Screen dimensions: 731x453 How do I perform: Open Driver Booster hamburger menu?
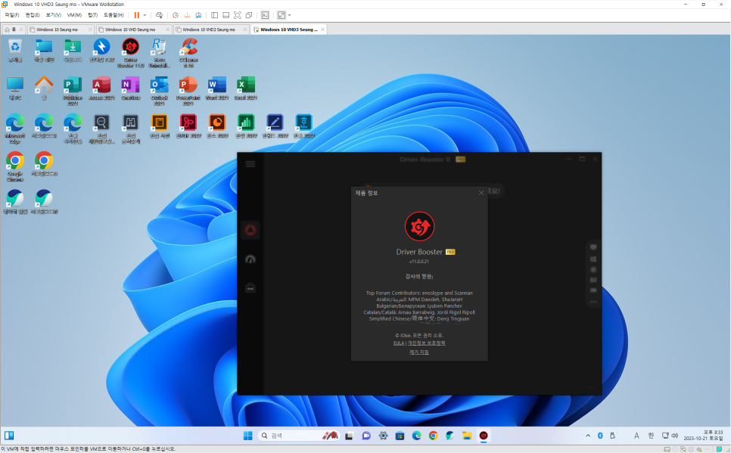250,164
